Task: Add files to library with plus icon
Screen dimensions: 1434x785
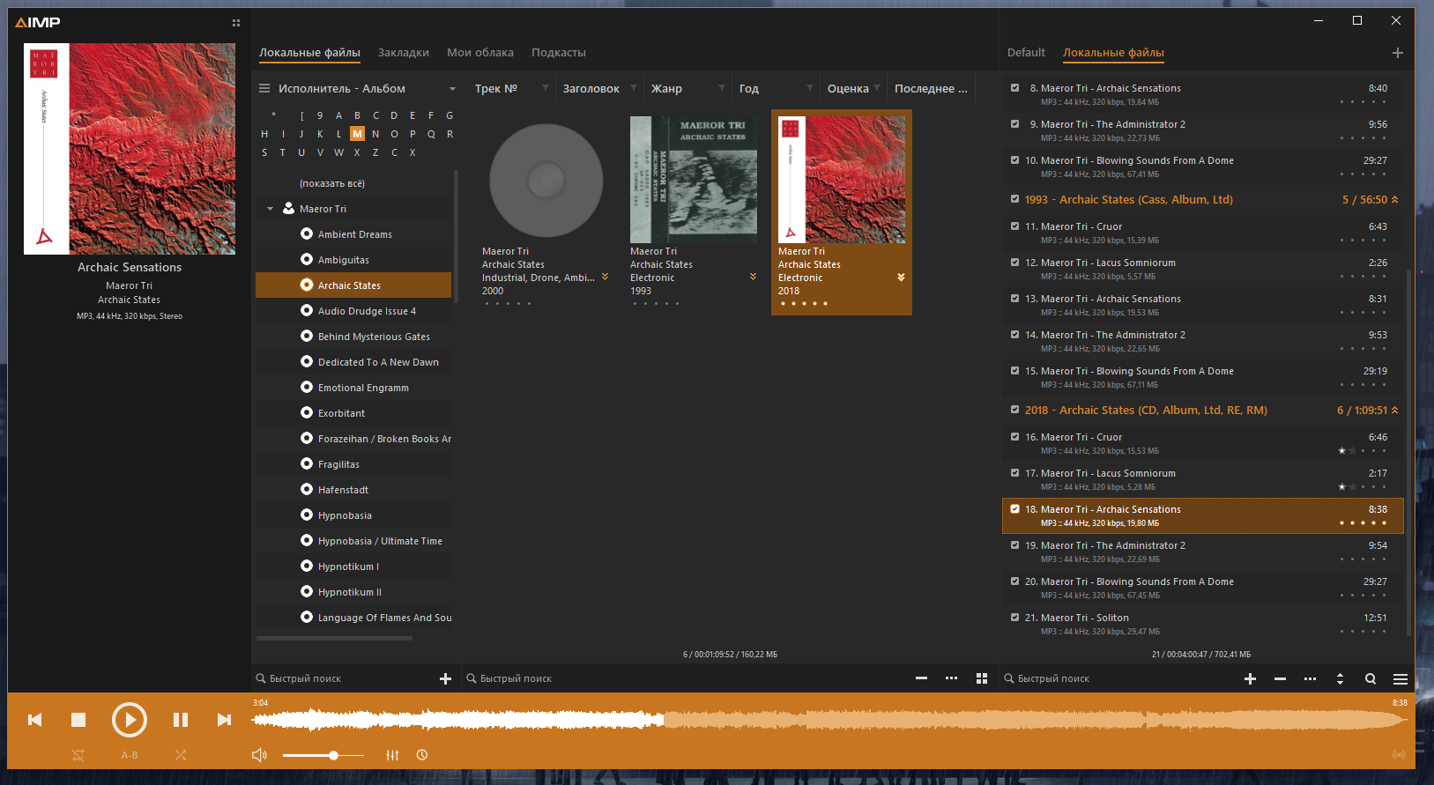Action: click(x=446, y=678)
